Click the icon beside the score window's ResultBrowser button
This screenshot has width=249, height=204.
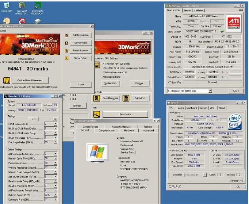point(66,51)
